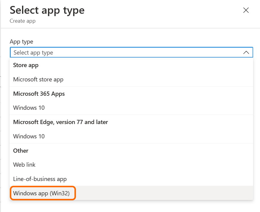Image resolution: width=260 pixels, height=212 pixels.
Task: Click the Store app group header
Action: (26, 65)
